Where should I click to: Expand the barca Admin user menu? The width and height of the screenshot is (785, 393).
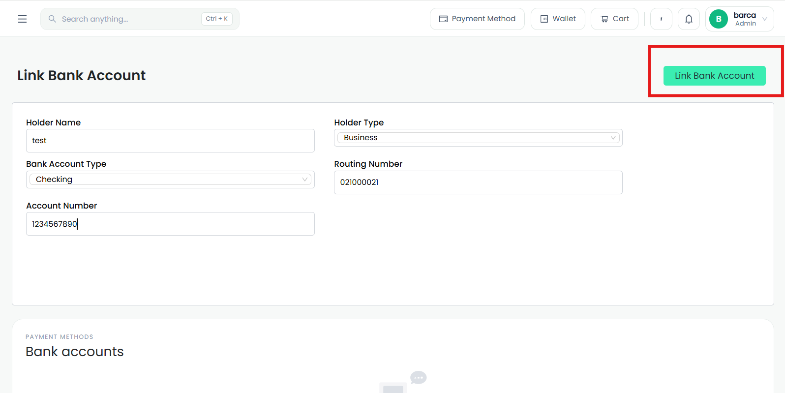coord(739,19)
